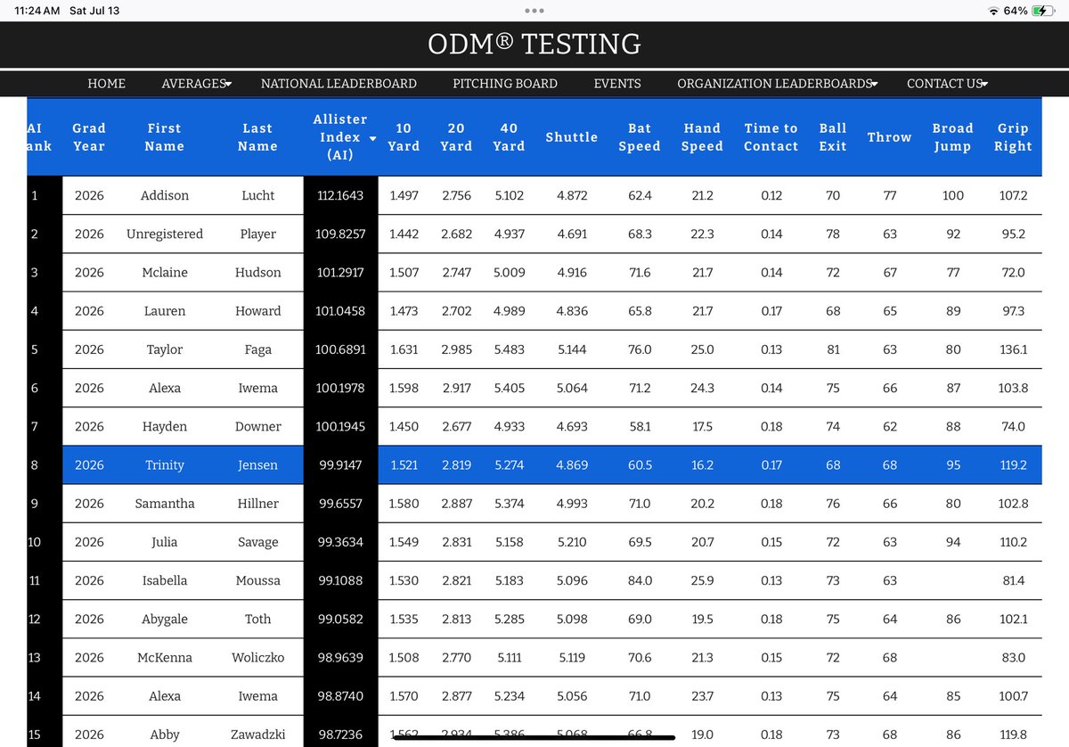
Task: Click the ODM TESTING site title
Action: 534,43
